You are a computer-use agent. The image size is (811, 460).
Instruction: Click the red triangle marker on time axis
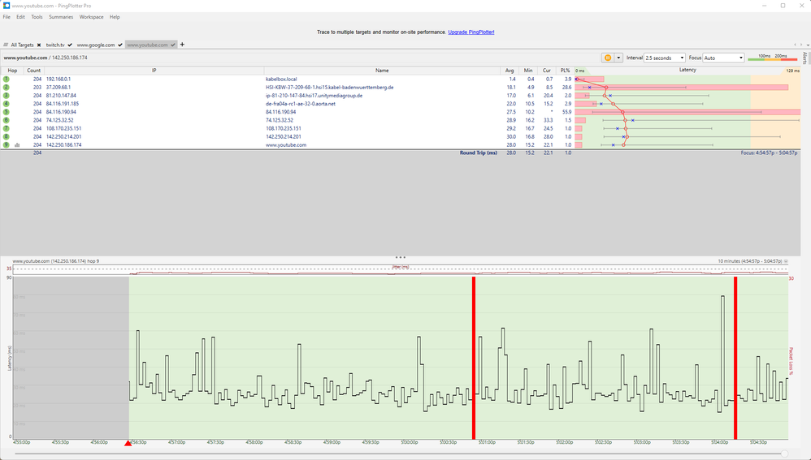(128, 443)
